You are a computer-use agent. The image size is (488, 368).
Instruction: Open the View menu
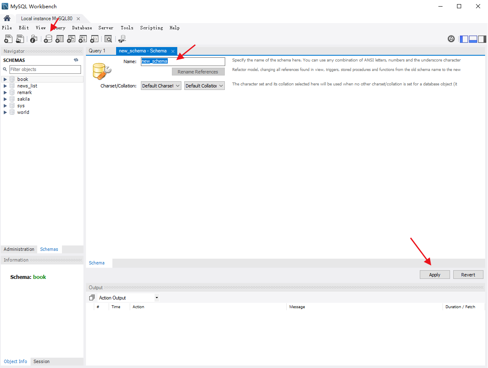[x=40, y=28]
